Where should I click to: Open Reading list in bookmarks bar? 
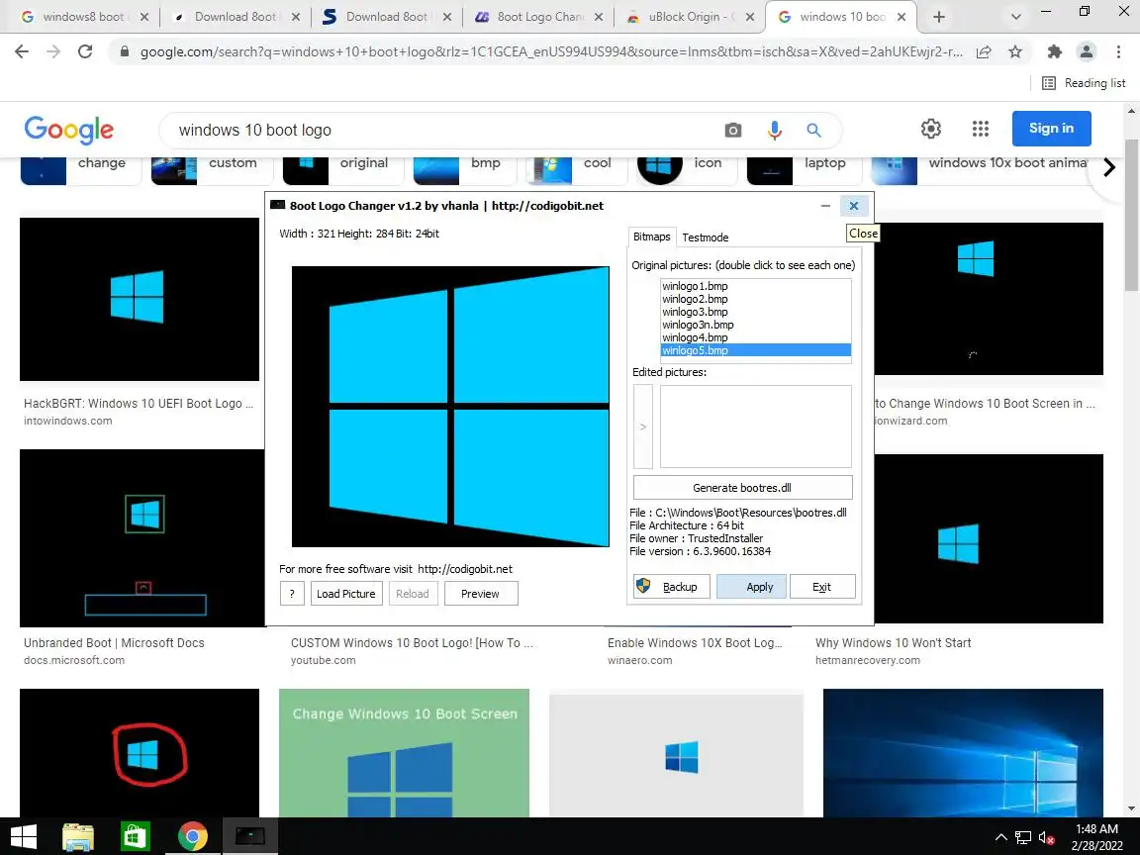[x=1084, y=83]
